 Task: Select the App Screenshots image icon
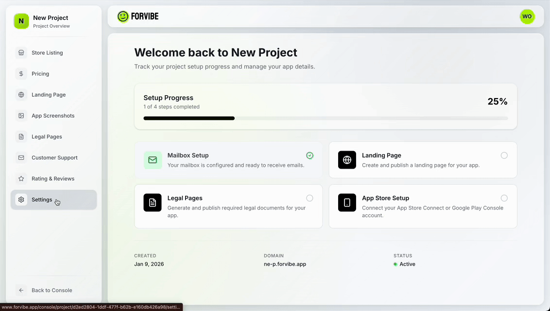21,116
